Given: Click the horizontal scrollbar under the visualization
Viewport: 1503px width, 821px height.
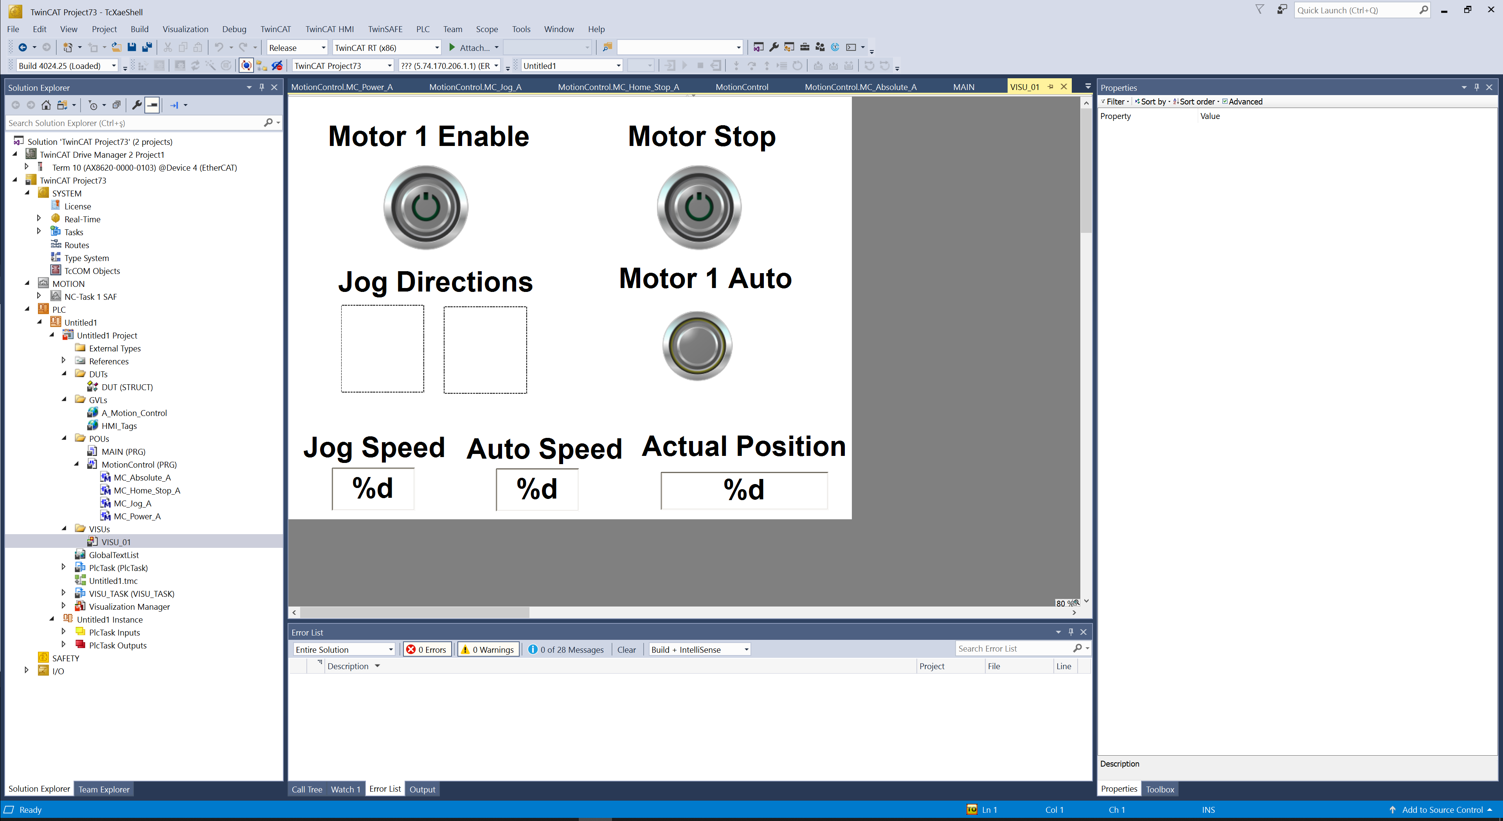Looking at the screenshot, I should pyautogui.click(x=684, y=612).
